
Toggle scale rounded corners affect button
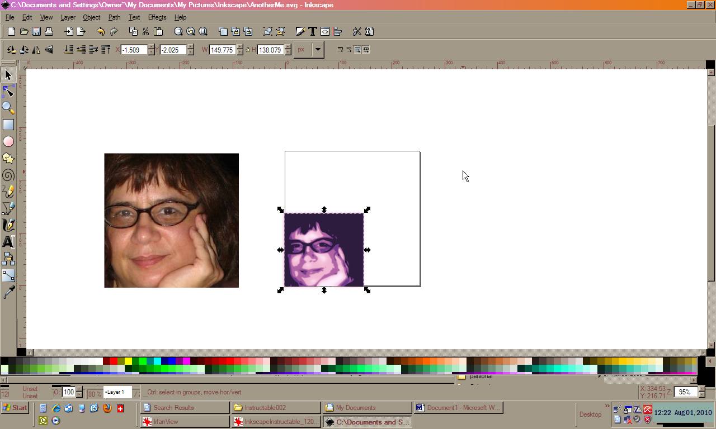(348, 50)
